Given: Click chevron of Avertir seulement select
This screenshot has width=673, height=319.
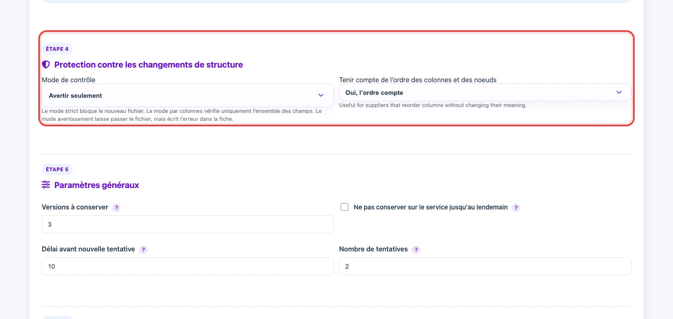Looking at the screenshot, I should (321, 95).
